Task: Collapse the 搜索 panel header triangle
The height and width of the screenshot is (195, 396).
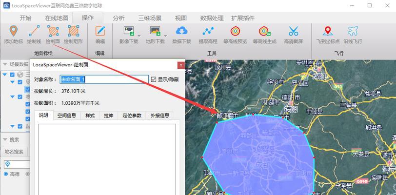Action: [5, 139]
